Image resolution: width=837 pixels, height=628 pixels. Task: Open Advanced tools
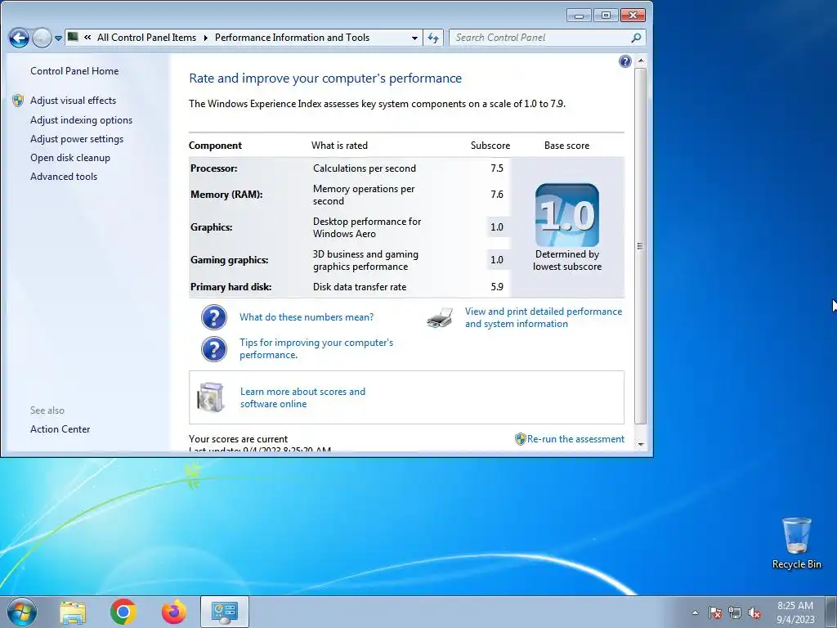64,177
